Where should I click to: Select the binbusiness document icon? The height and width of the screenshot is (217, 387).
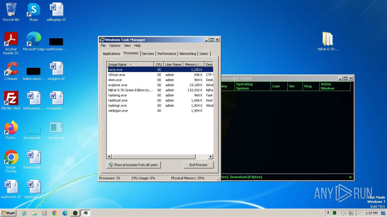(34, 101)
